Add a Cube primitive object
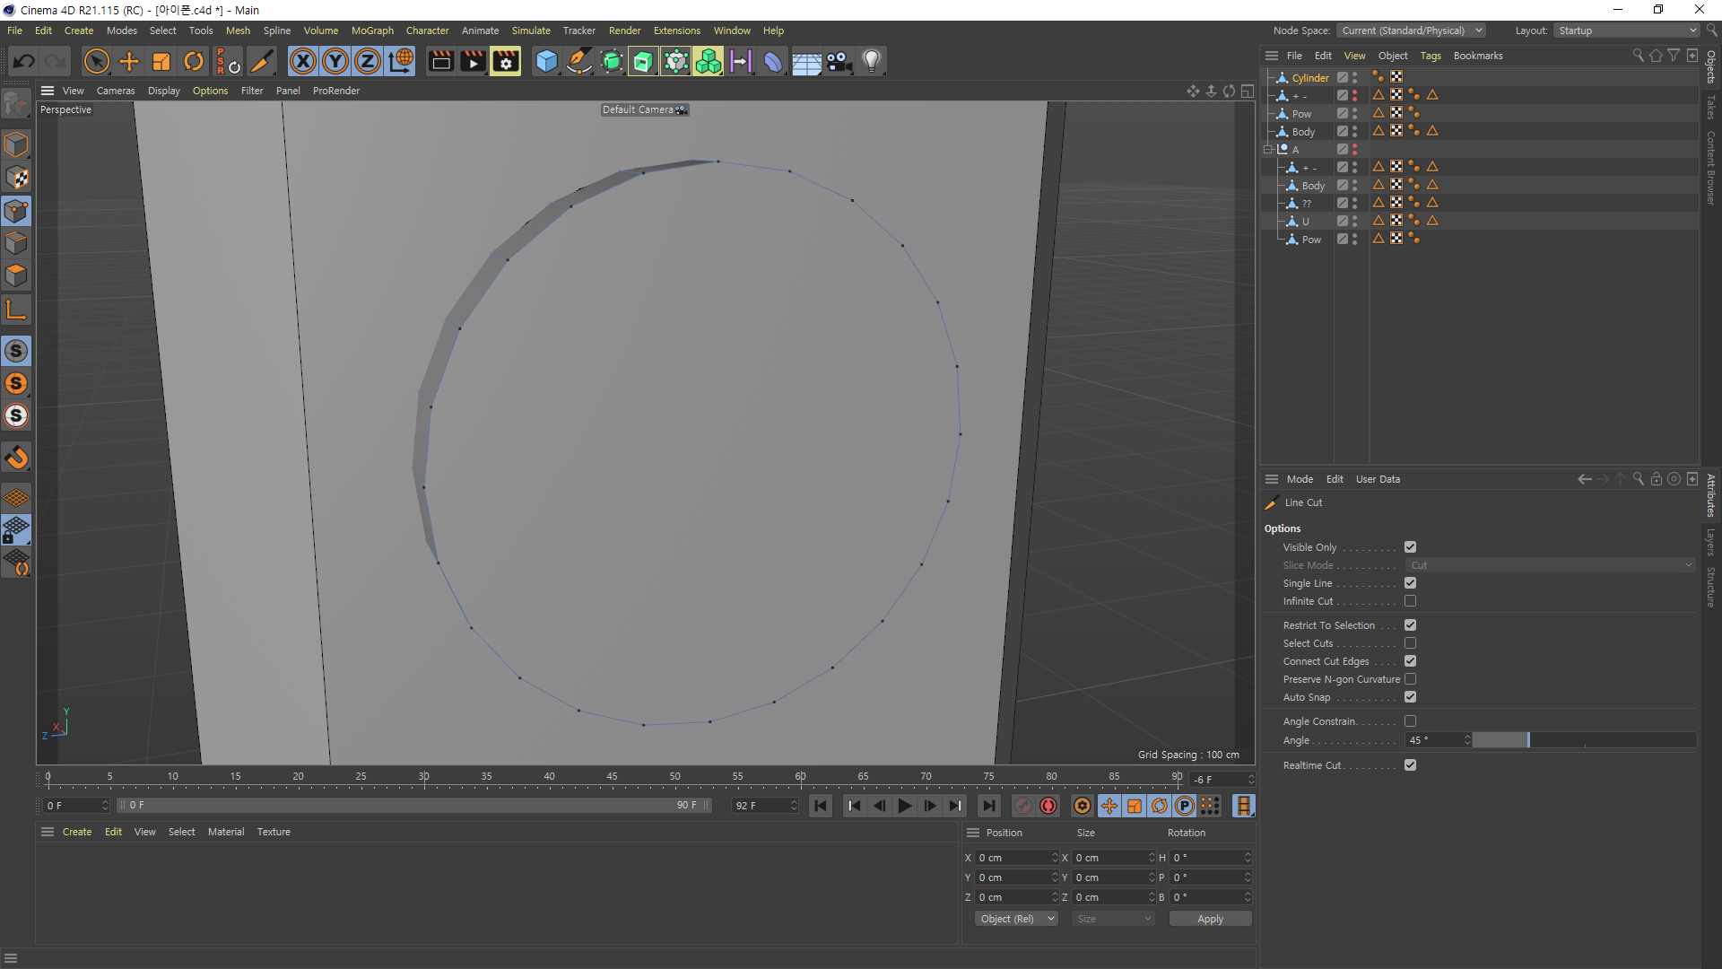 point(546,61)
